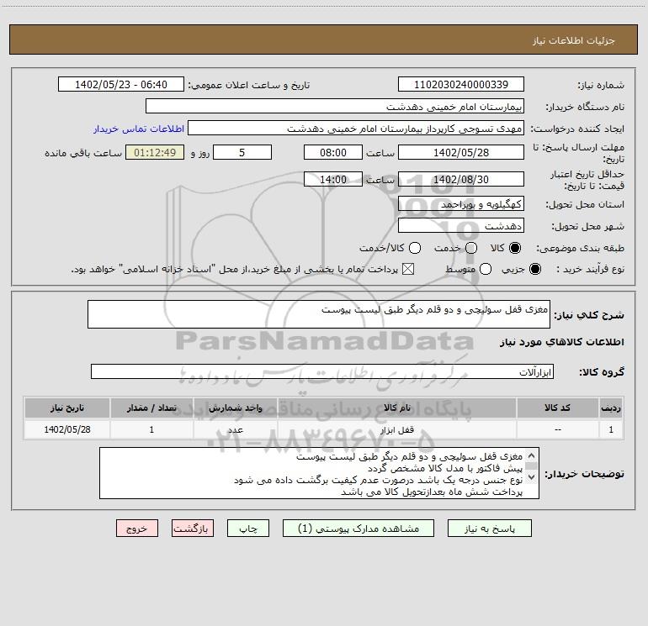This screenshot has width=648, height=626.
Task: Open the buyer contact information link
Action: click(x=139, y=129)
